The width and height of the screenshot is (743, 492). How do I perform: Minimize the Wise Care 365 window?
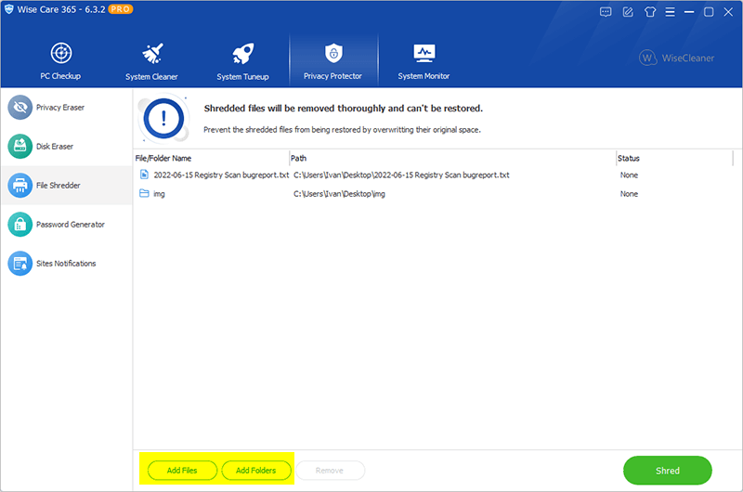[689, 12]
